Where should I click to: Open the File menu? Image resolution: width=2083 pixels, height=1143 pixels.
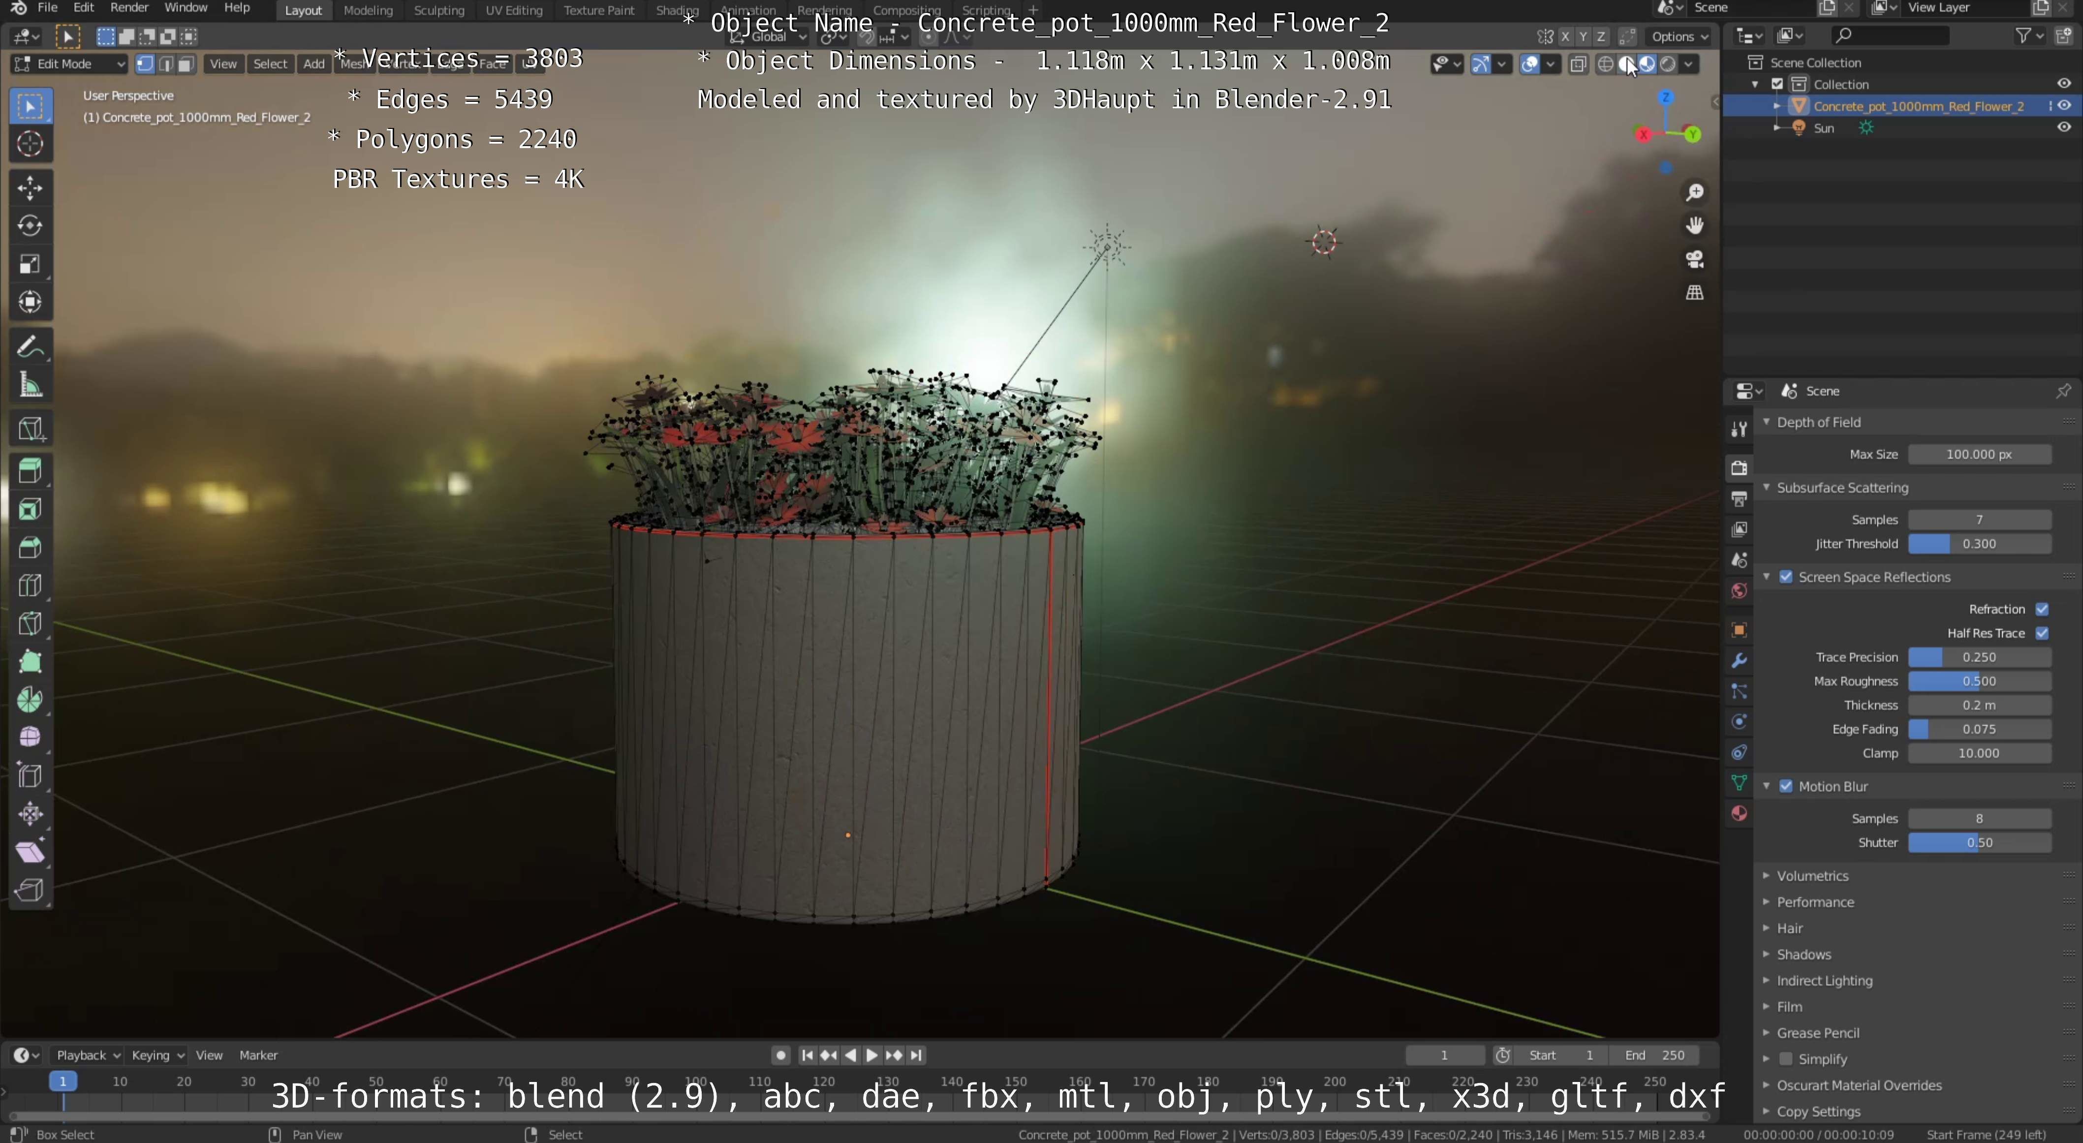pos(48,7)
